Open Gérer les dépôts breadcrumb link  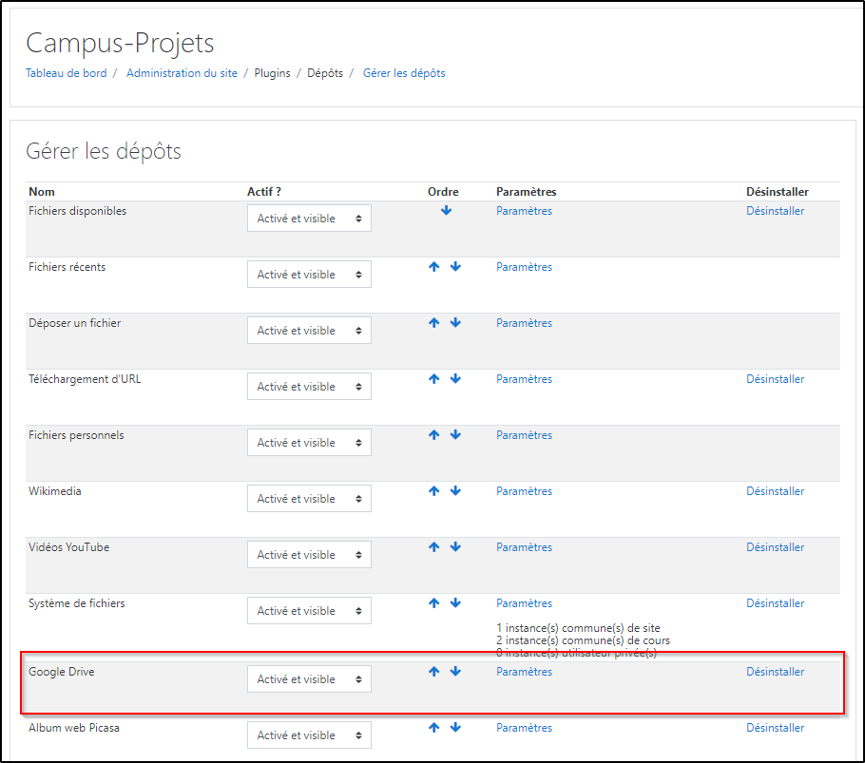(404, 73)
